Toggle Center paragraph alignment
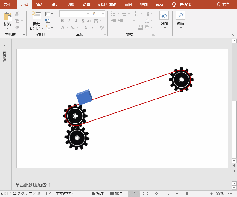This screenshot has width=237, height=197. [120, 28]
